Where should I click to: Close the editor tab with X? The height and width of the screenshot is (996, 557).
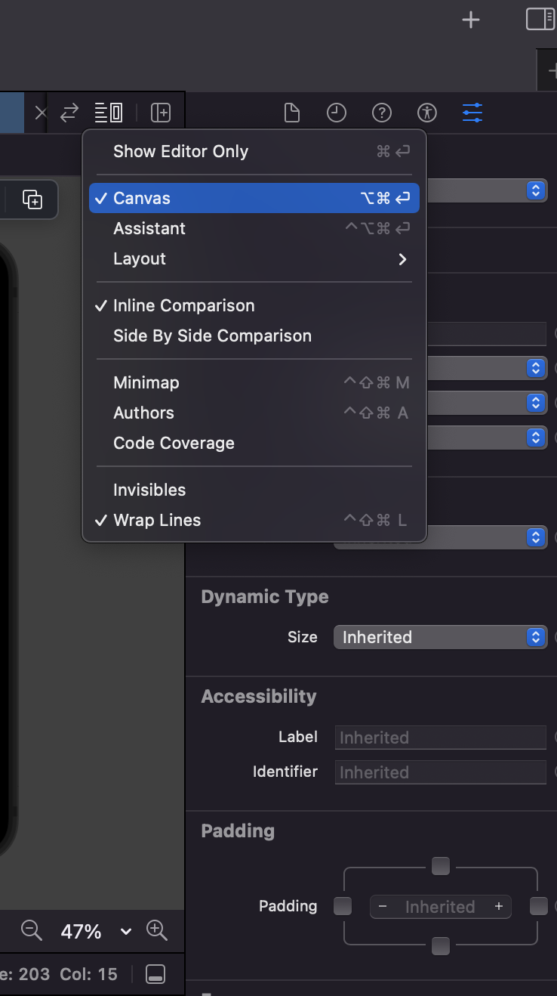pyautogui.click(x=41, y=113)
